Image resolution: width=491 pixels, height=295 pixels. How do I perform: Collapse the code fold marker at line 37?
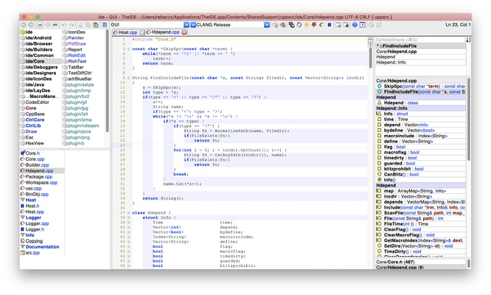[x=128, y=212]
